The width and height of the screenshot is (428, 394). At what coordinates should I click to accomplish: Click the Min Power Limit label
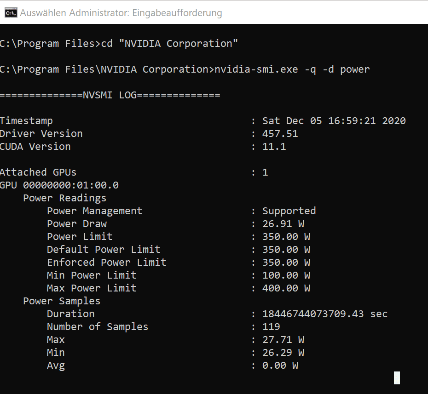click(x=92, y=275)
